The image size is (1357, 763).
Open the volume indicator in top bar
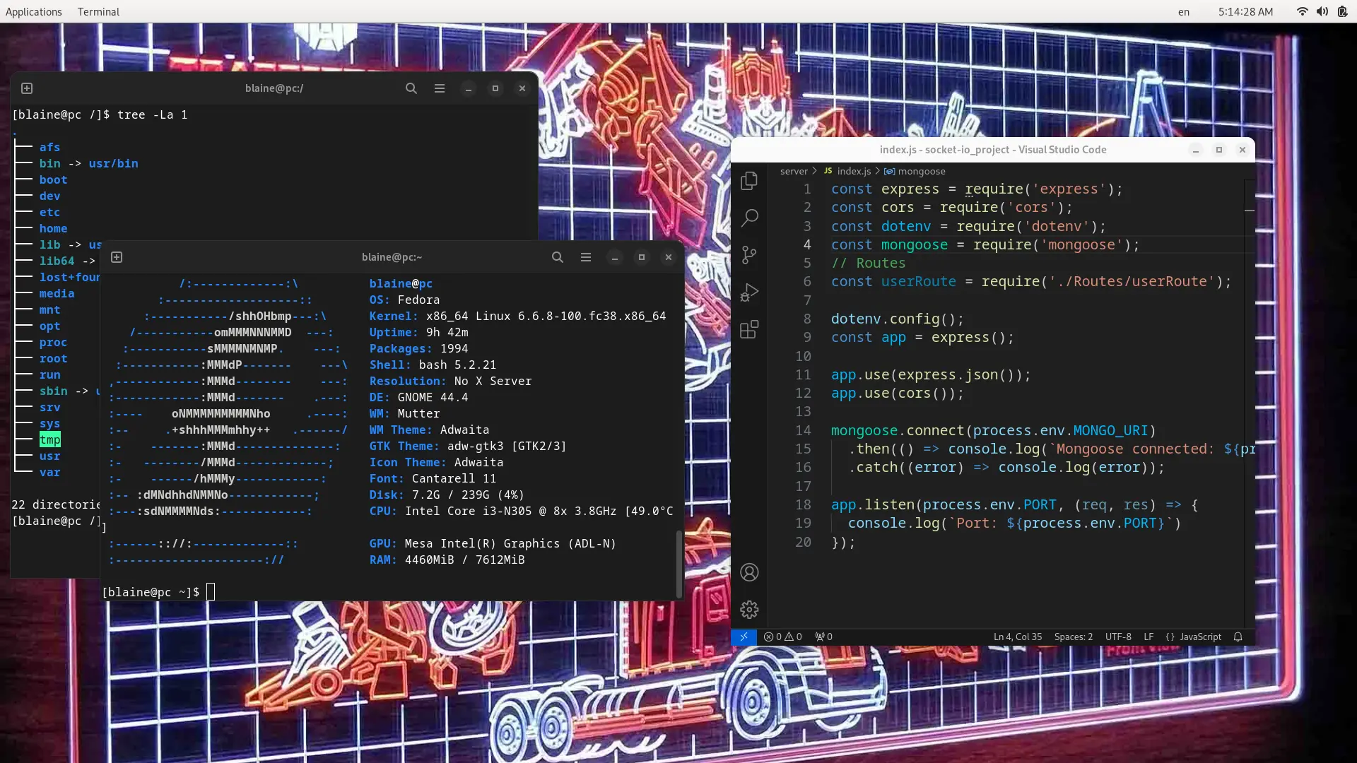[x=1322, y=11]
